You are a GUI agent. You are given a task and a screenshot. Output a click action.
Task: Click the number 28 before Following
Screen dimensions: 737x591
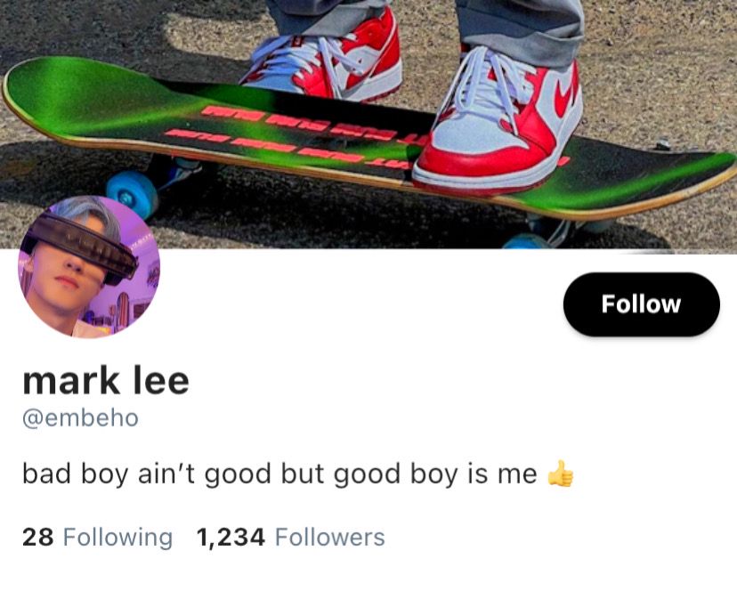(x=37, y=538)
